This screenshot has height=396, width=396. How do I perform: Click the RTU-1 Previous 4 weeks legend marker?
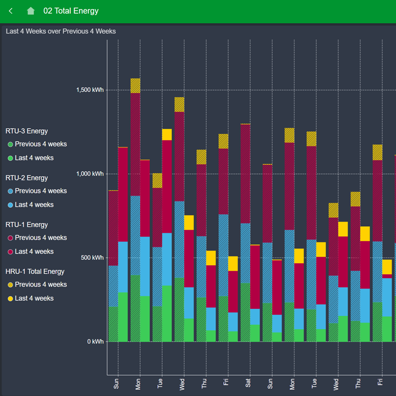tap(10, 238)
